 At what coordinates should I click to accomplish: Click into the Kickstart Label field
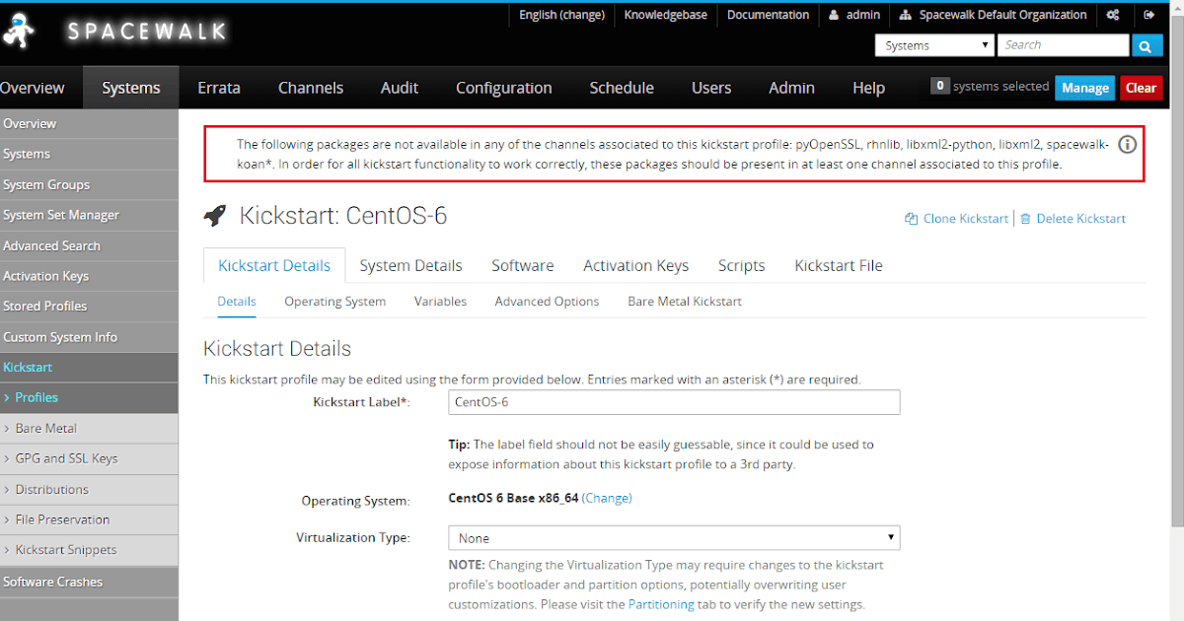pyautogui.click(x=674, y=402)
